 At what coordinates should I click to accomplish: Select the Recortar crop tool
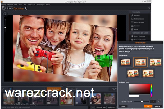[x=136, y=15]
